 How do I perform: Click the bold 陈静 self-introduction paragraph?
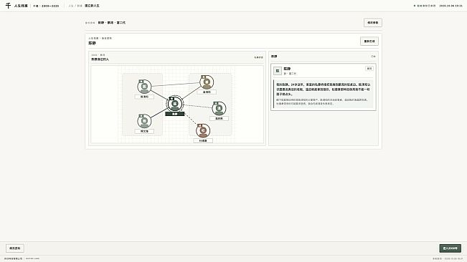tap(323, 89)
